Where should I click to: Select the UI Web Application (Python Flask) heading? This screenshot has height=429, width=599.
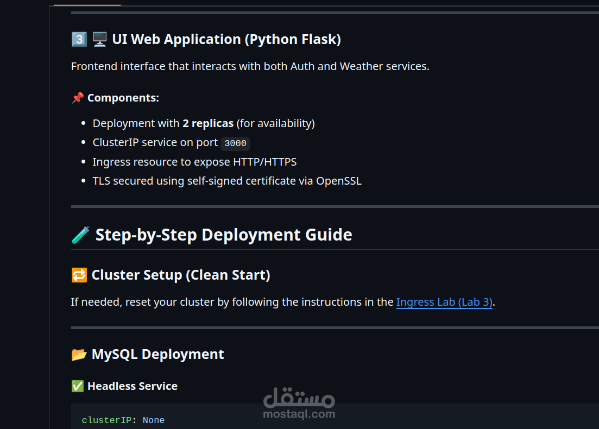226,39
